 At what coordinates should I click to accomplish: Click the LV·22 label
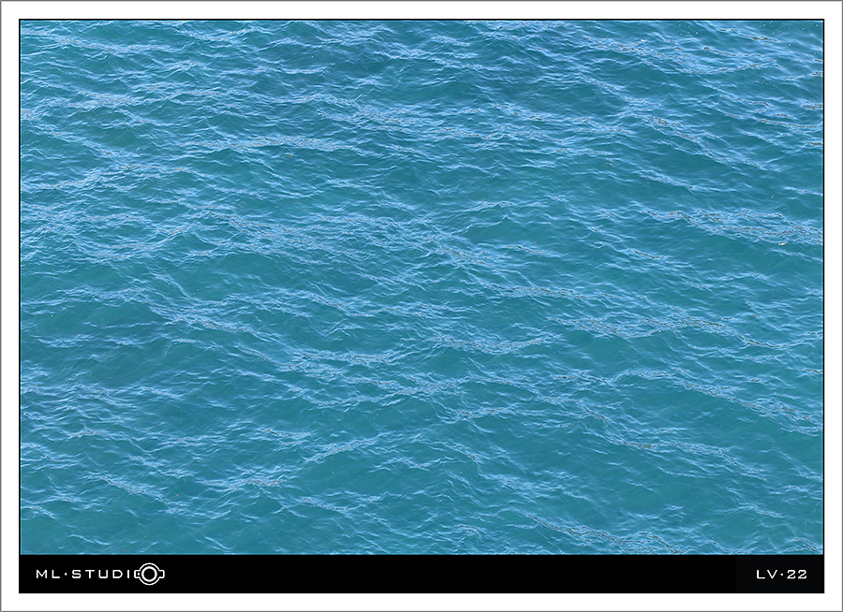(782, 575)
